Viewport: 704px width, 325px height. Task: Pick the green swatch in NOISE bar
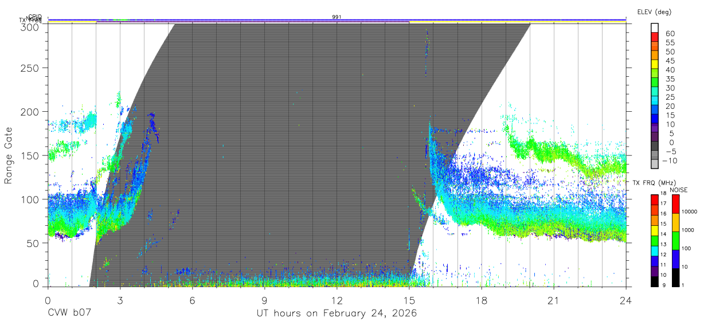point(675,240)
